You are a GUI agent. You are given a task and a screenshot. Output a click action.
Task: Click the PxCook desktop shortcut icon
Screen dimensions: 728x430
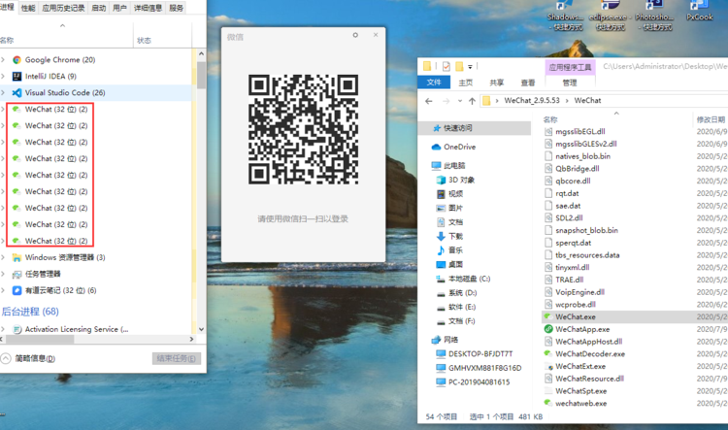(699, 10)
